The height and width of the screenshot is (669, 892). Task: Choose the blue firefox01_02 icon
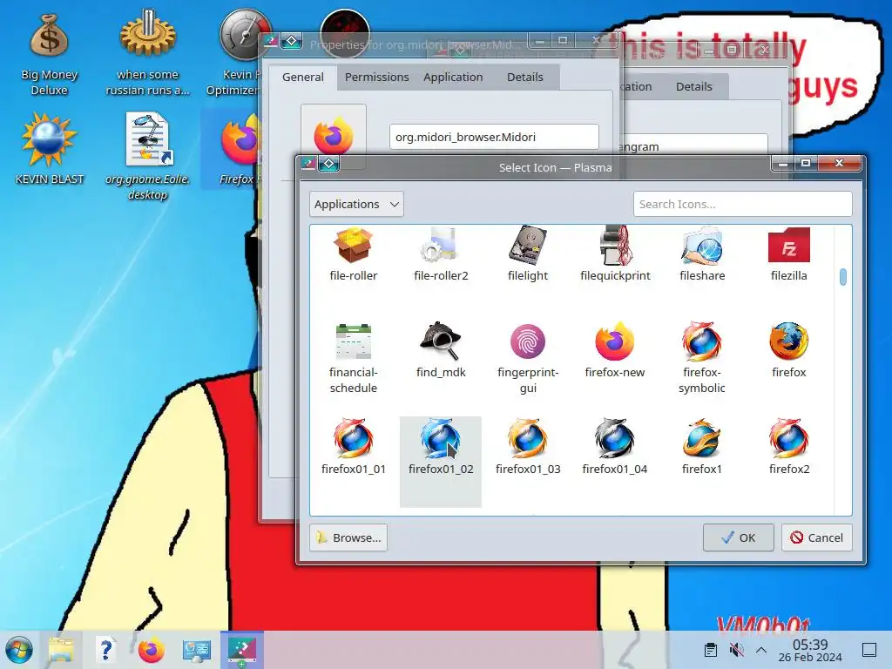pyautogui.click(x=441, y=438)
